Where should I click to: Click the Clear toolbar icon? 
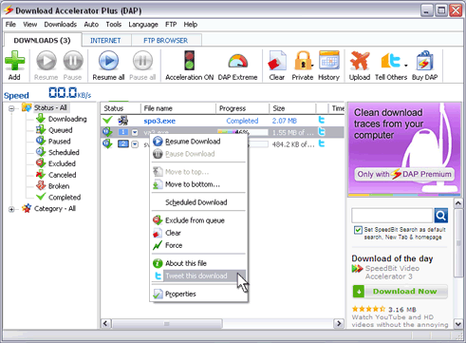(x=277, y=61)
